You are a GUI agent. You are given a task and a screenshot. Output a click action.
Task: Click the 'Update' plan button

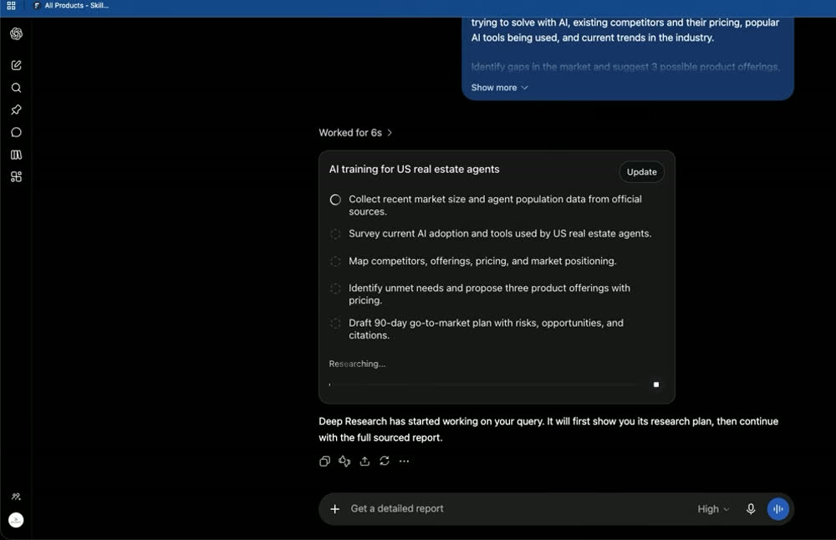pos(641,172)
